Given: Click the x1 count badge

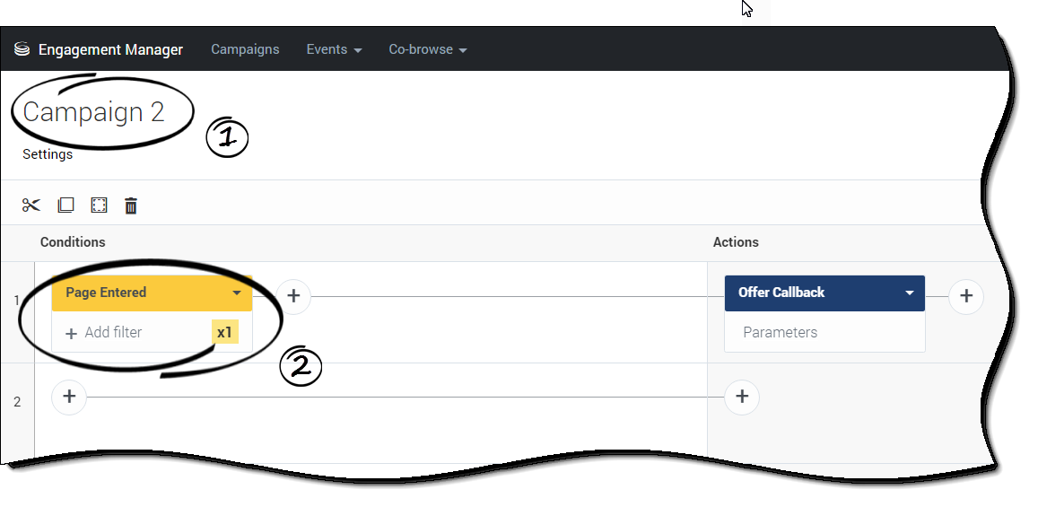Looking at the screenshot, I should (x=224, y=333).
